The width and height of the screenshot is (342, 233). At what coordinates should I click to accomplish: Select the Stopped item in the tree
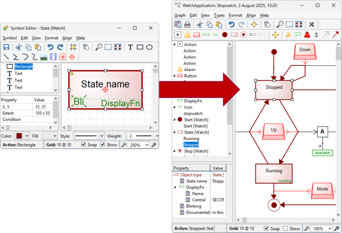click(191, 145)
